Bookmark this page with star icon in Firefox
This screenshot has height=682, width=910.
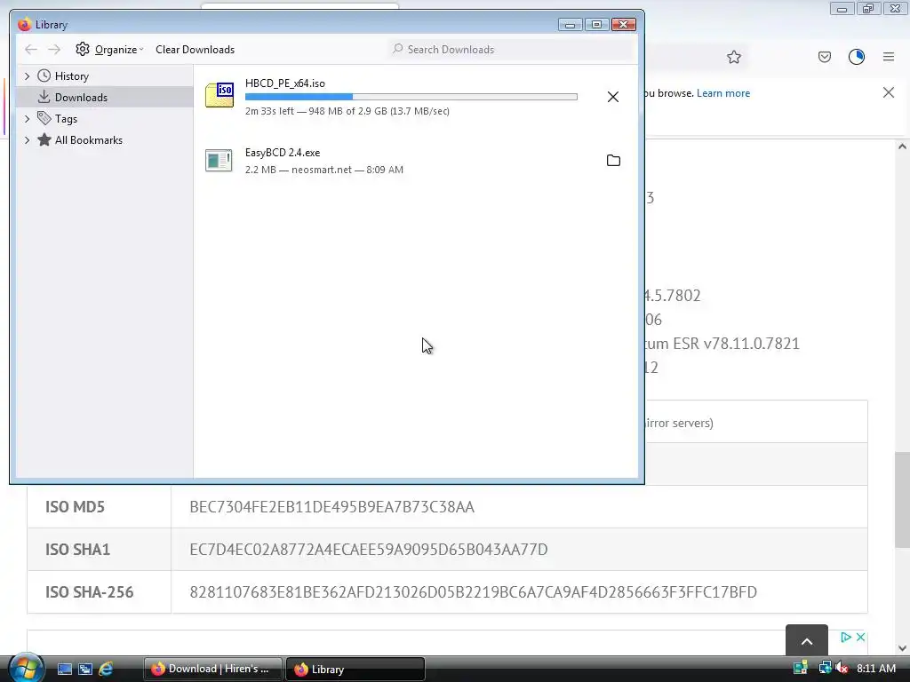point(733,57)
